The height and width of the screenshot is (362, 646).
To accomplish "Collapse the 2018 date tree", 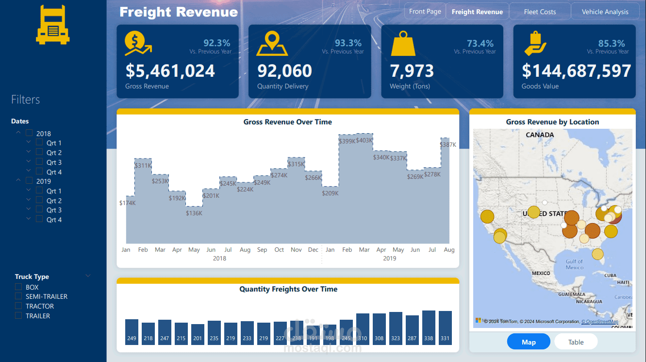I will tap(18, 132).
